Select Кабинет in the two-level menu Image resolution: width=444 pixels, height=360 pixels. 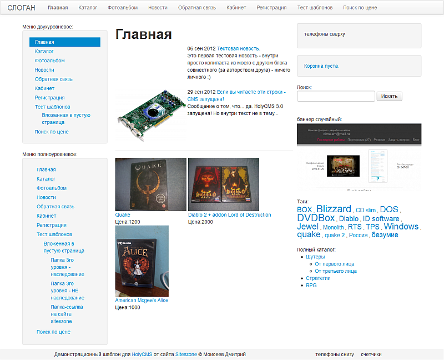point(44,88)
